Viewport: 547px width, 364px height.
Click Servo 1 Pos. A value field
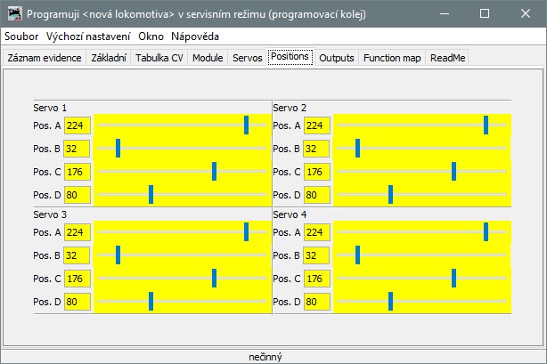[78, 125]
